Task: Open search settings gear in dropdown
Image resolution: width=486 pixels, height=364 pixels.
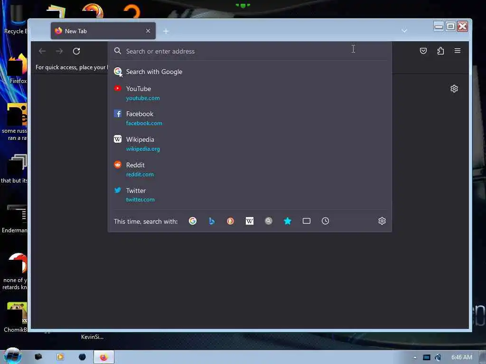Action: click(x=382, y=221)
